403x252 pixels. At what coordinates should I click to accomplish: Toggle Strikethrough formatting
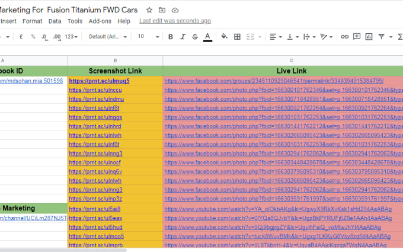point(195,37)
